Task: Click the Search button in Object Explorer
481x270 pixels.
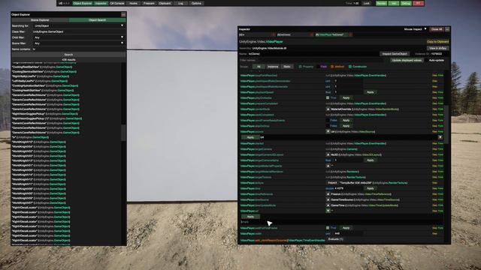Action: click(68, 55)
